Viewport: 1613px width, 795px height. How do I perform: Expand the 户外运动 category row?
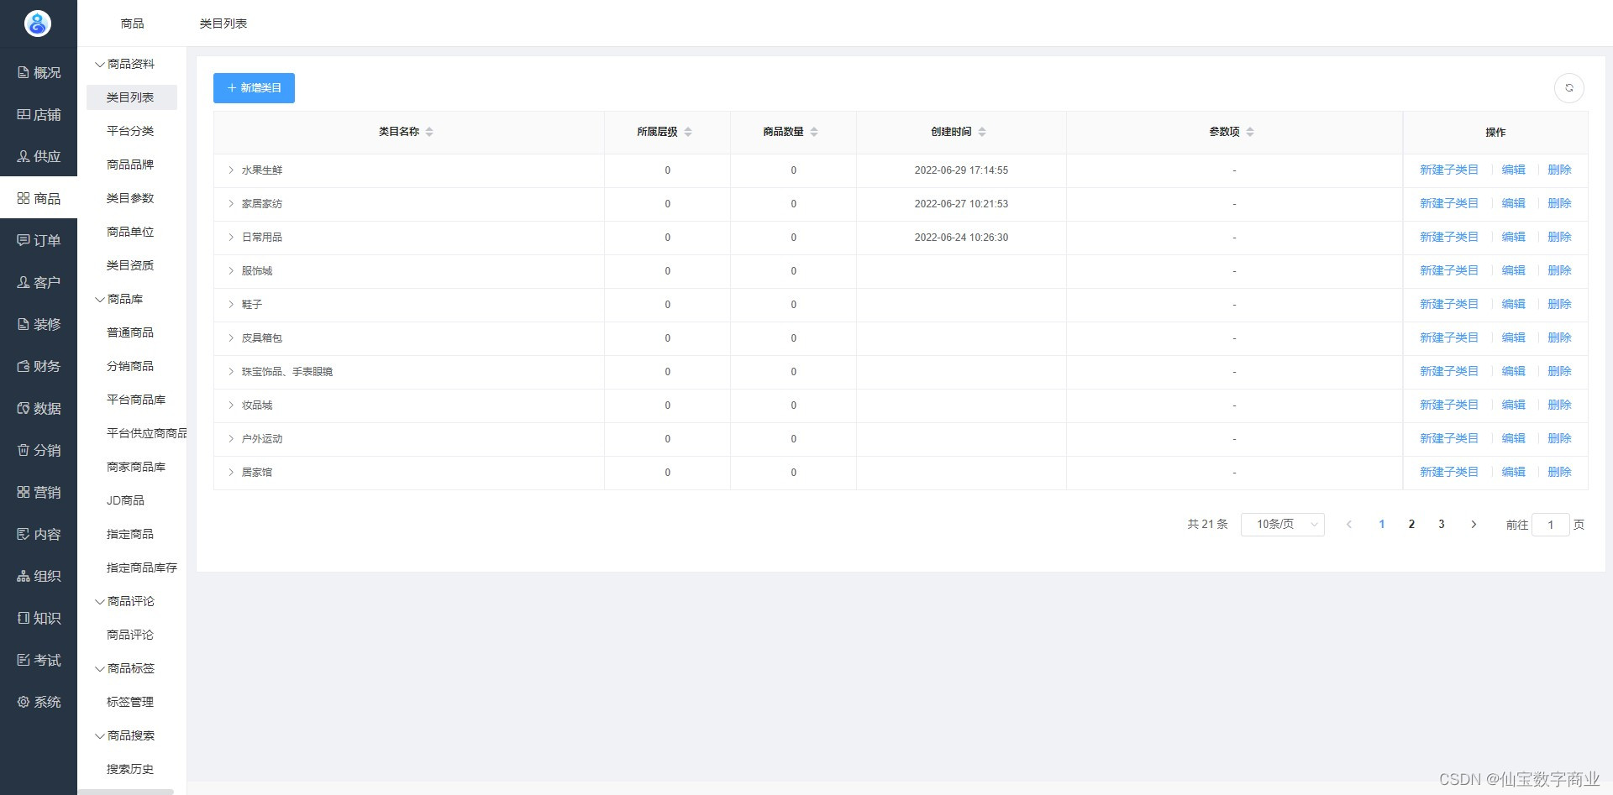click(231, 439)
